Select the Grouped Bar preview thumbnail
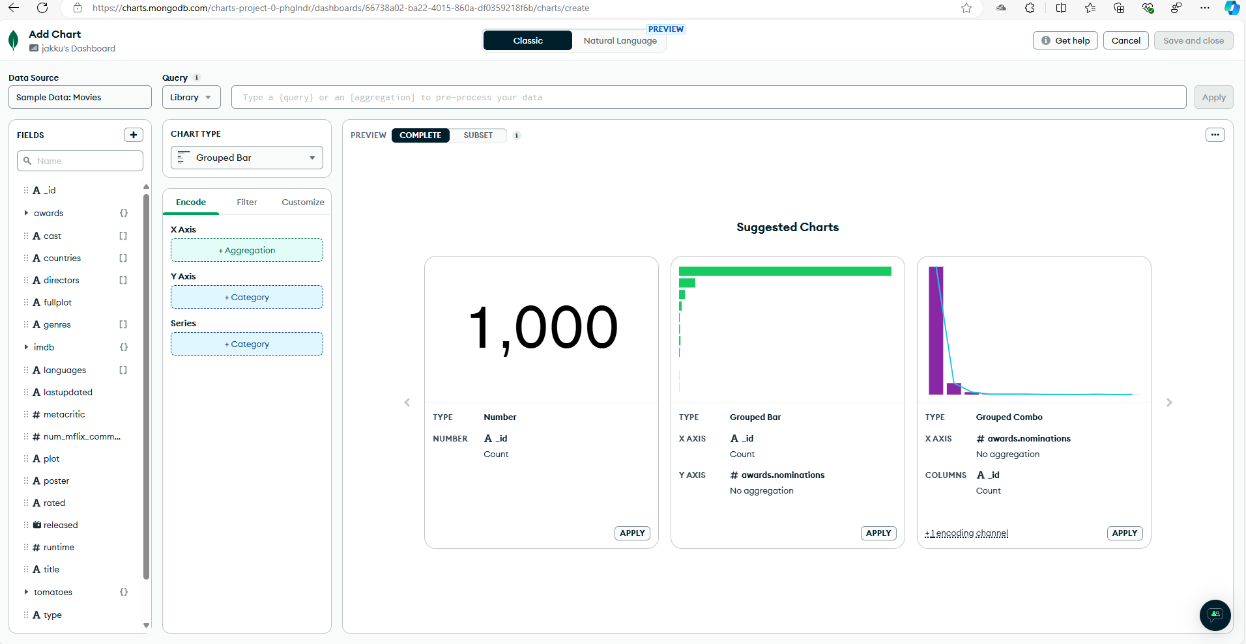Viewport: 1246px width, 644px height. pos(788,329)
